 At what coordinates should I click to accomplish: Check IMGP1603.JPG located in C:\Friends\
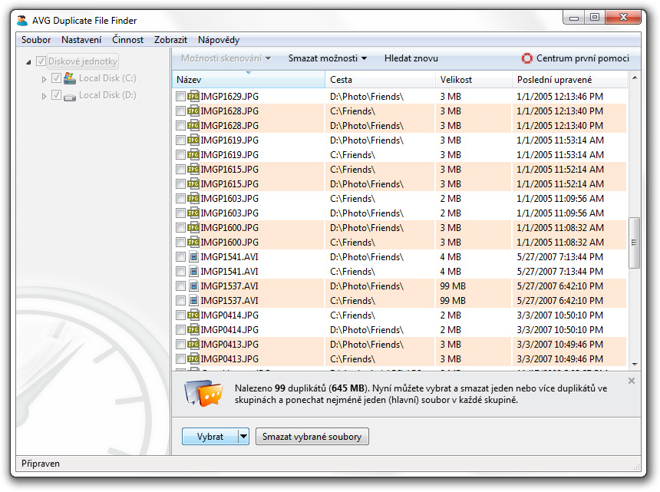tap(180, 199)
